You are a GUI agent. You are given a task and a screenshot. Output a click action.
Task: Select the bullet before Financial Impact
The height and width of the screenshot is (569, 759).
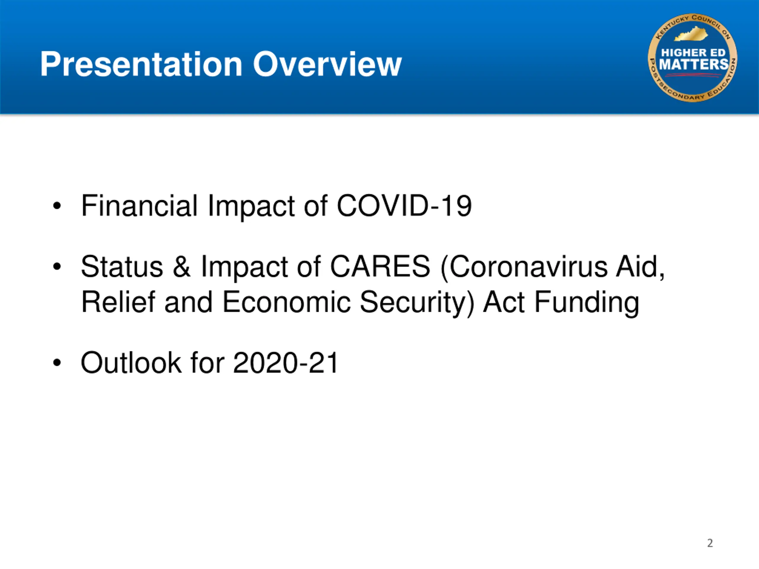57,206
